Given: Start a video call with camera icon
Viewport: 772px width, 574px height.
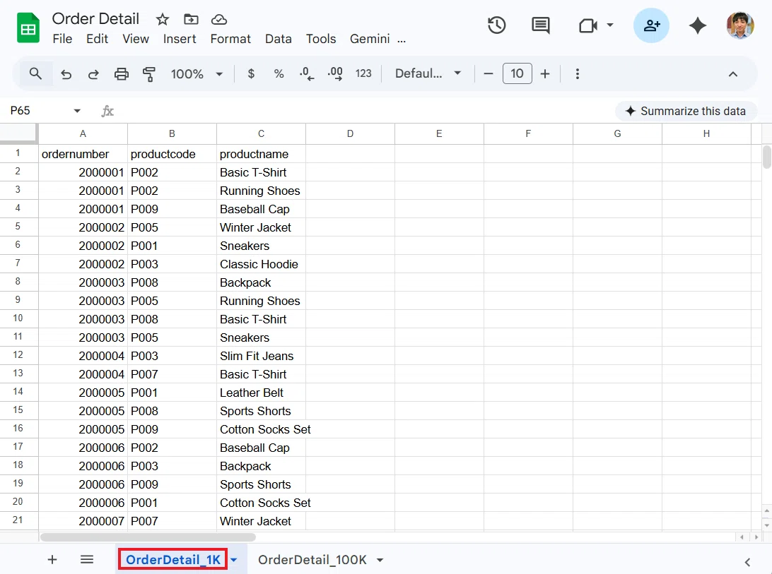Looking at the screenshot, I should (x=588, y=25).
